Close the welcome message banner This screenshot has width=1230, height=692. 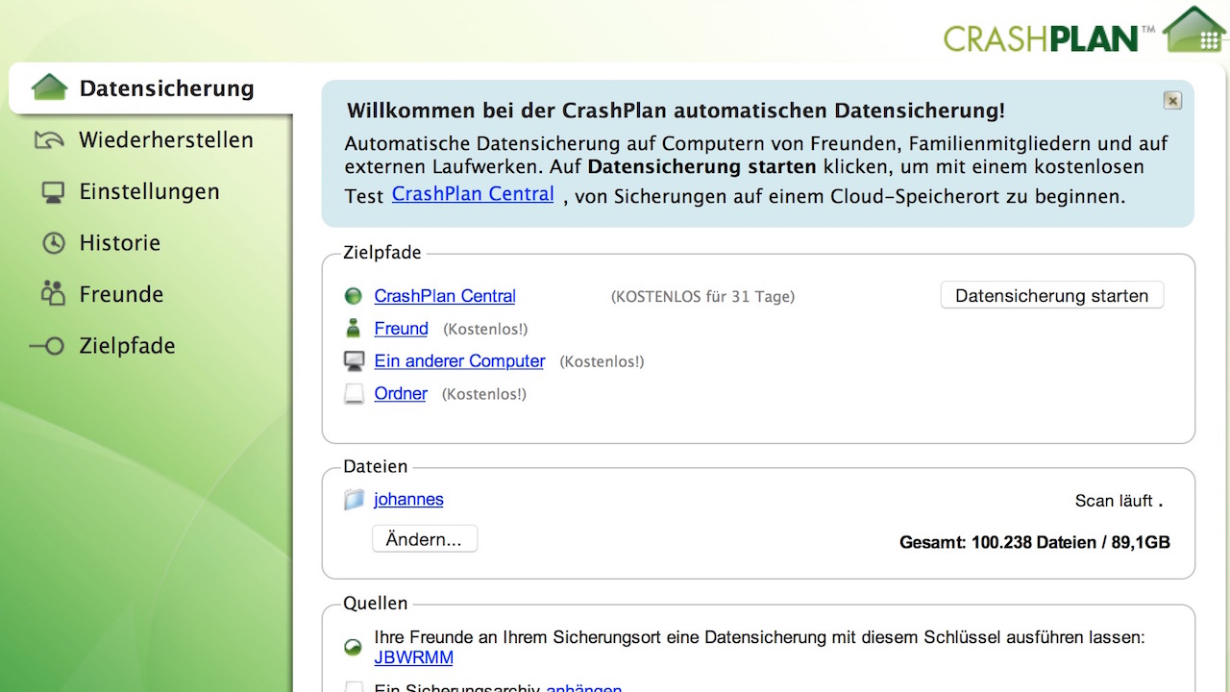pyautogui.click(x=1172, y=100)
